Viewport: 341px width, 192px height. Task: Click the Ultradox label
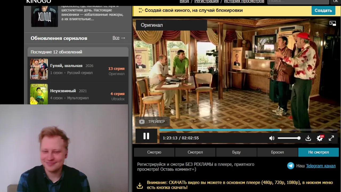click(x=118, y=99)
